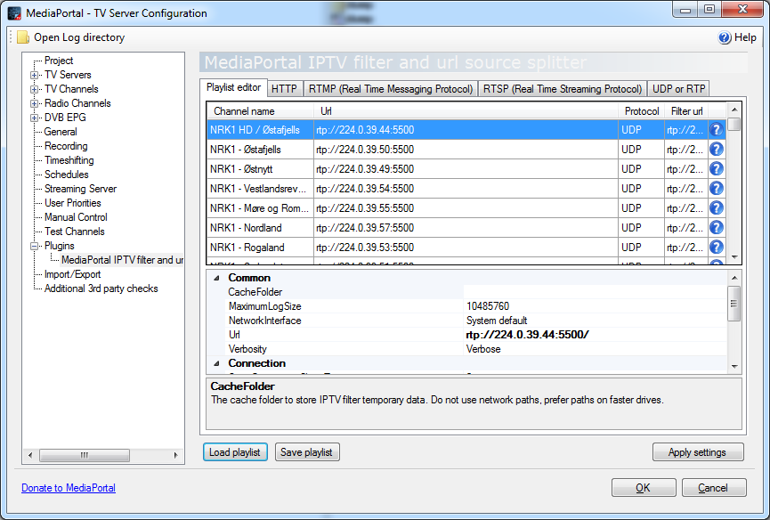Click the Load playlist button
This screenshot has height=520, width=770.
pyautogui.click(x=235, y=452)
